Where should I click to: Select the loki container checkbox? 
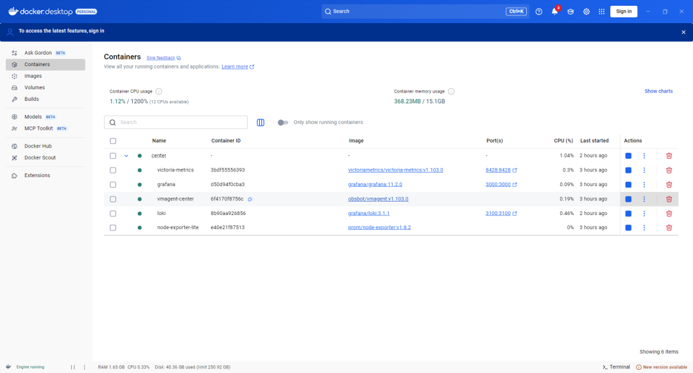click(113, 213)
